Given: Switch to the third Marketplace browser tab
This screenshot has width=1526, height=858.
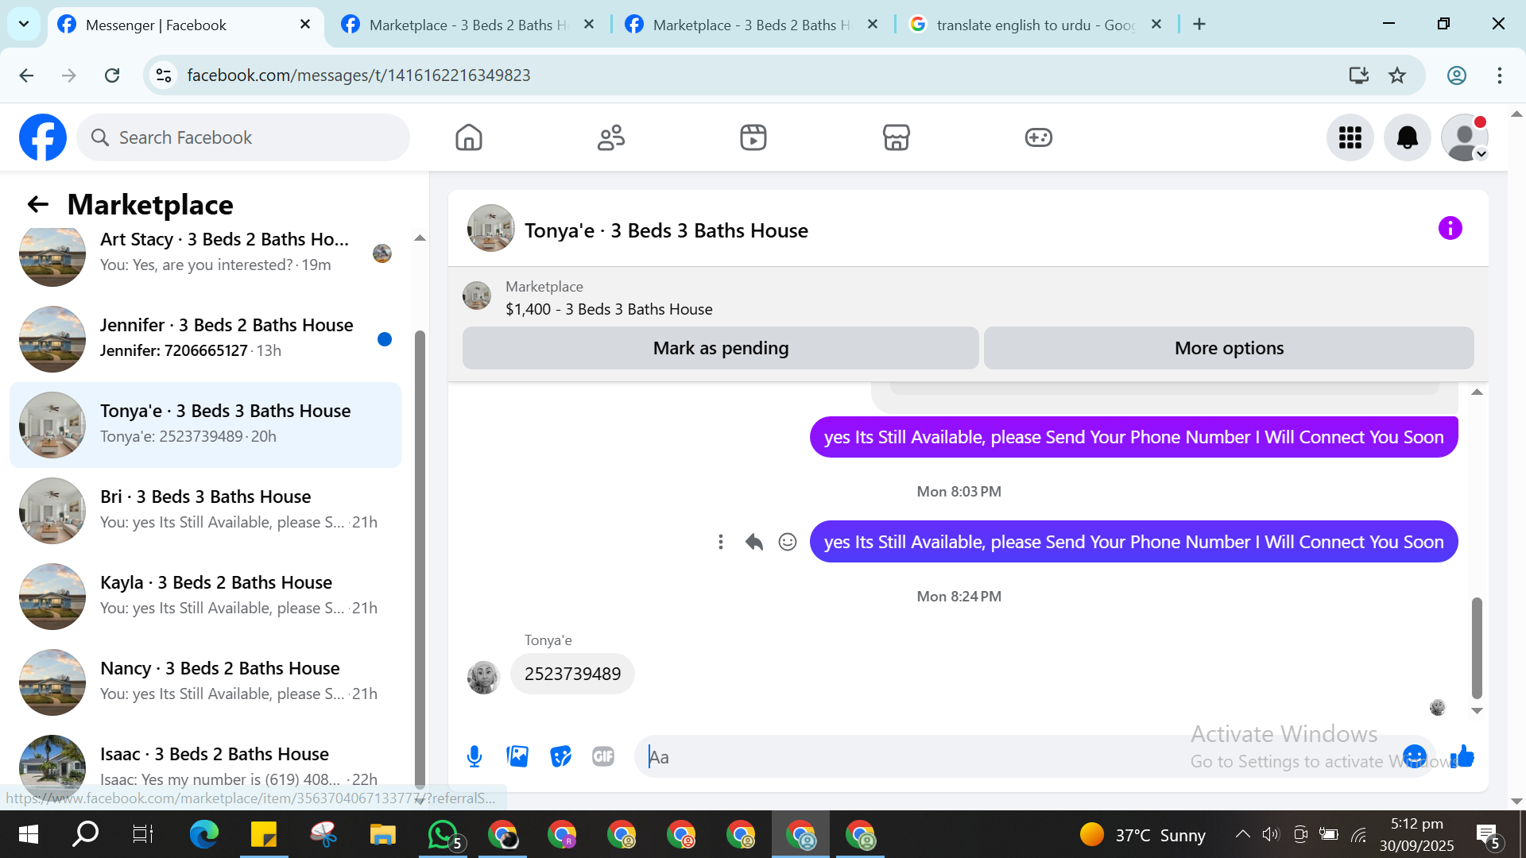Looking at the screenshot, I should (753, 25).
